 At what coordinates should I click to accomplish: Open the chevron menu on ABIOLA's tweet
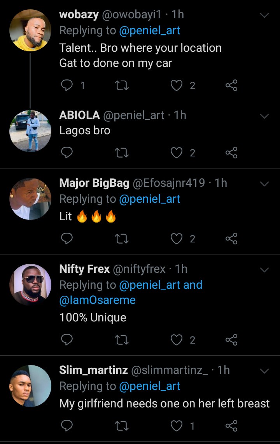(x=264, y=116)
